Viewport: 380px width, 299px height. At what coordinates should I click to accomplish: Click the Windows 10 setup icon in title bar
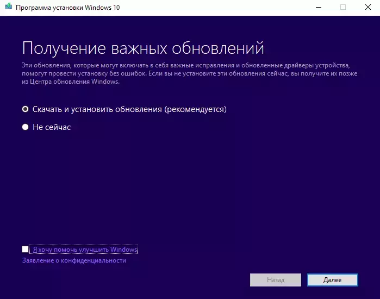9,7
